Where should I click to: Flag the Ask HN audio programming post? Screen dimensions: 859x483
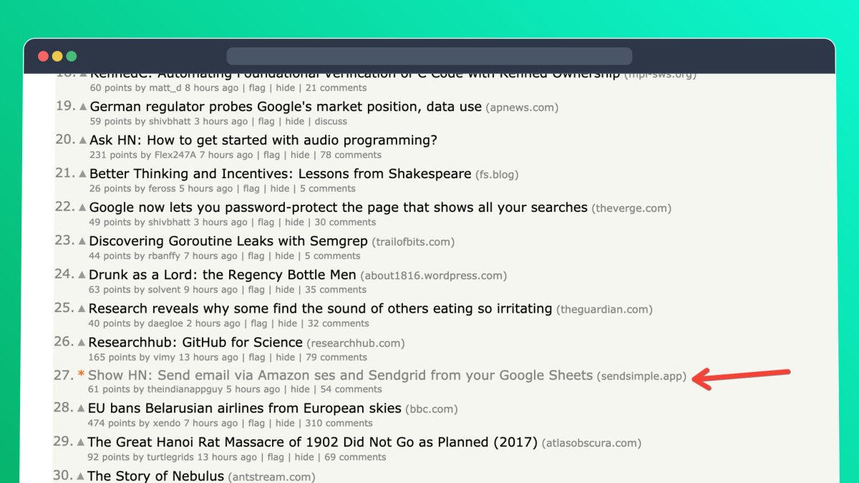tap(272, 155)
